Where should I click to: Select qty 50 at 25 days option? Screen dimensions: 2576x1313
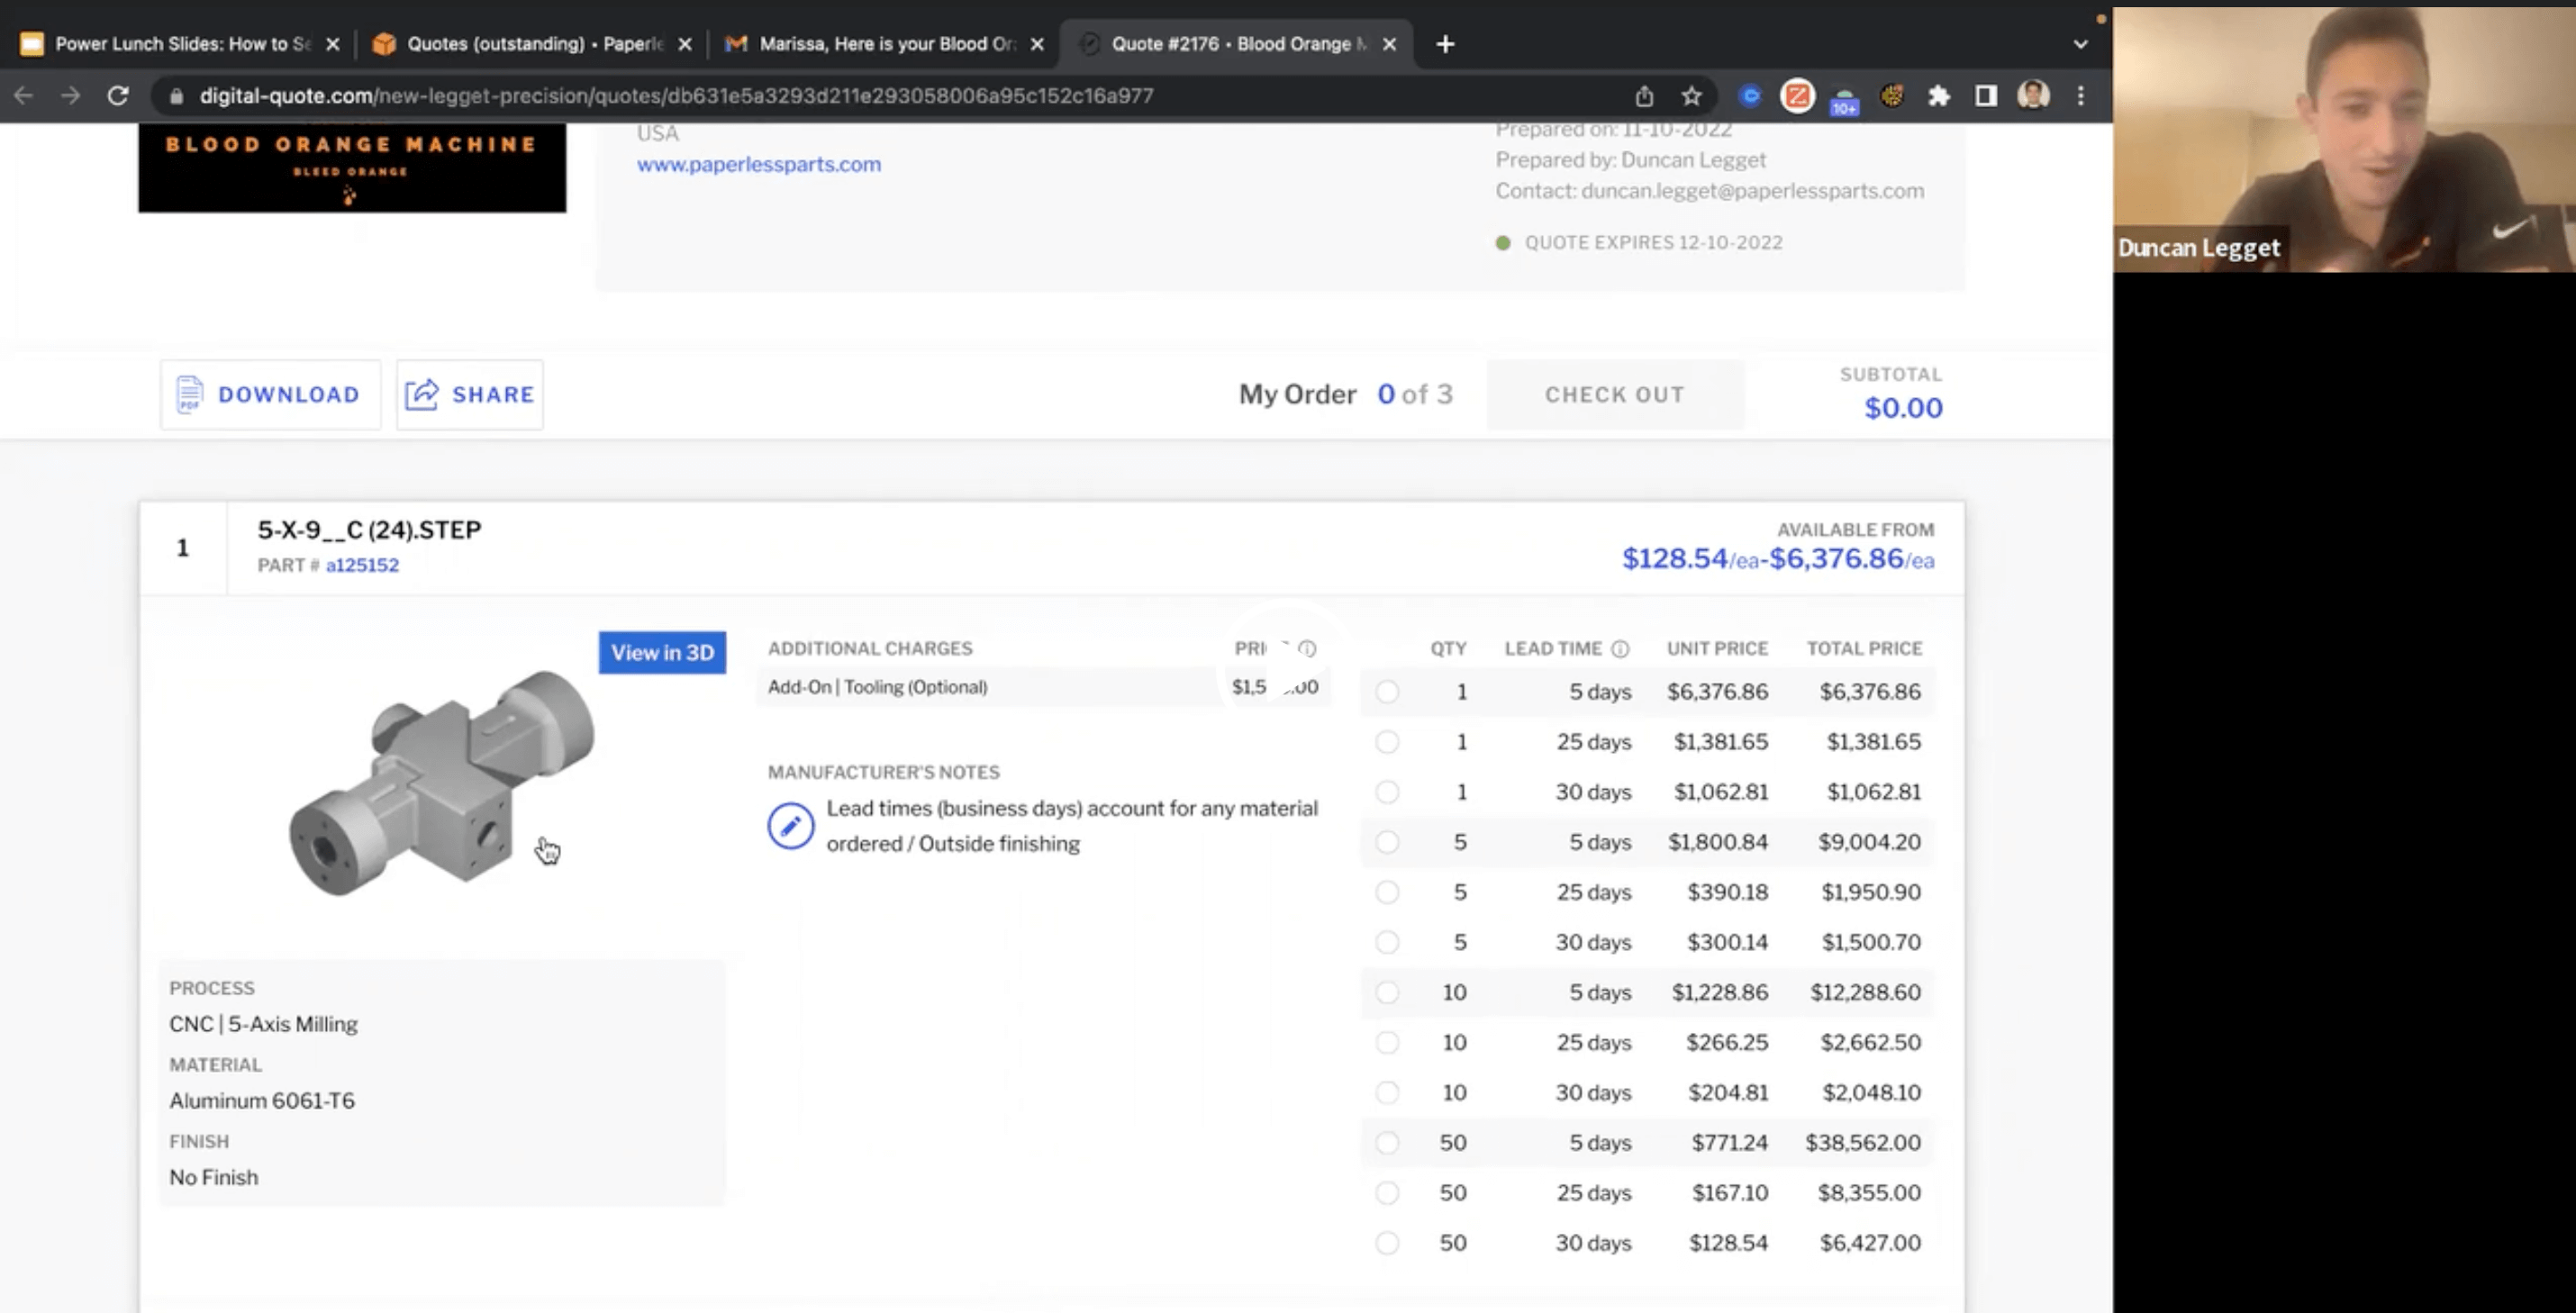tap(1387, 1193)
